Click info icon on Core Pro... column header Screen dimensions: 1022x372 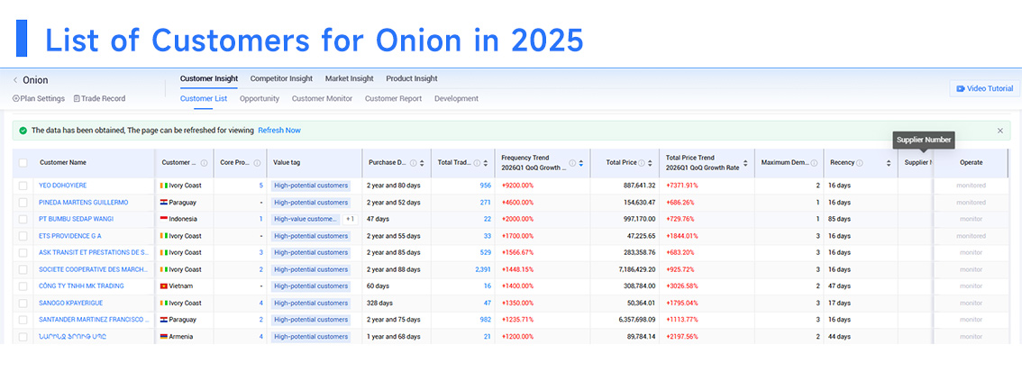257,163
